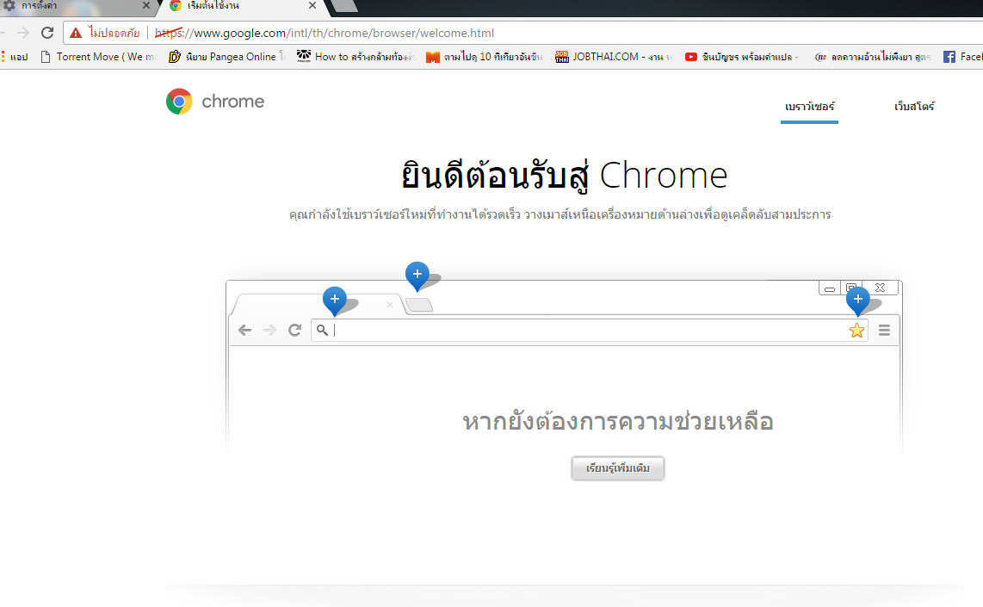This screenshot has width=983, height=607.
Task: Click the browser reload button
Action: pos(47,33)
